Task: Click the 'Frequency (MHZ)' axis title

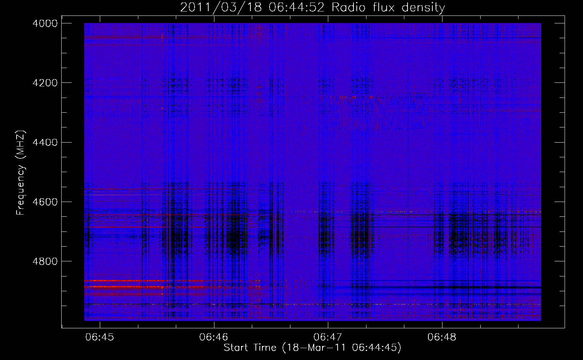Action: pyautogui.click(x=21, y=173)
